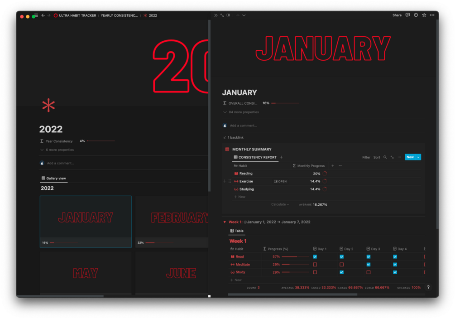Go back with the left arrow
The height and width of the screenshot is (319, 455).
[43, 15]
